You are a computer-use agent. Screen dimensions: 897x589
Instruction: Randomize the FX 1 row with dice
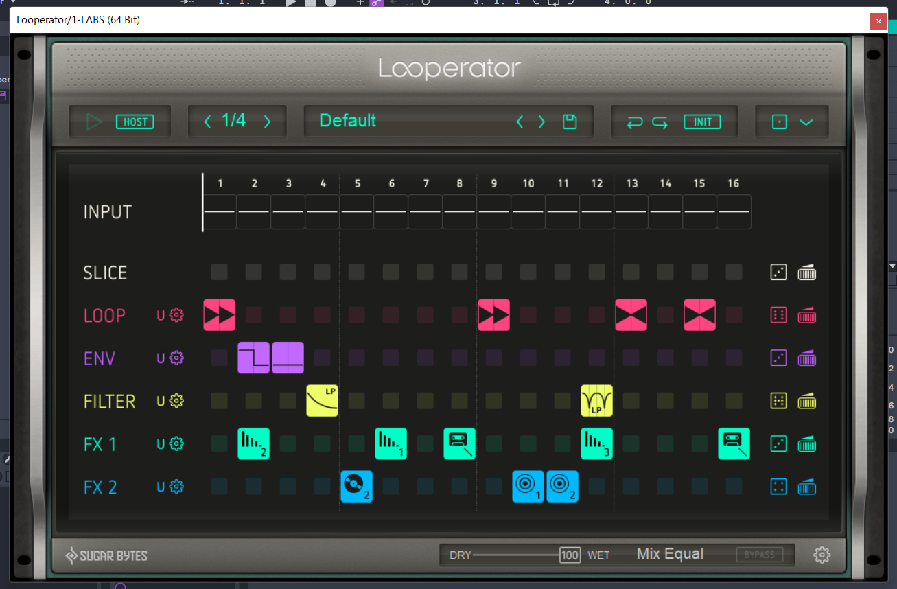(x=778, y=444)
